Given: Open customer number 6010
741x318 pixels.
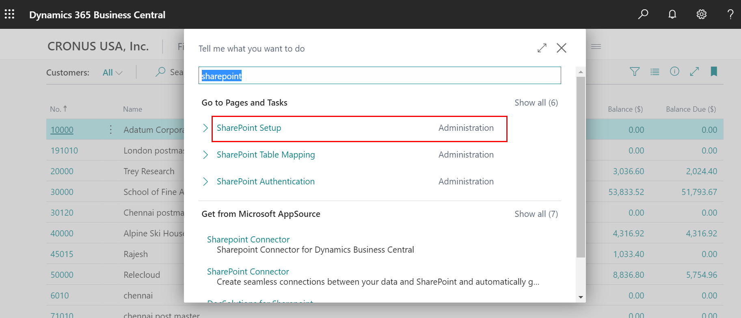Looking at the screenshot, I should tap(60, 296).
